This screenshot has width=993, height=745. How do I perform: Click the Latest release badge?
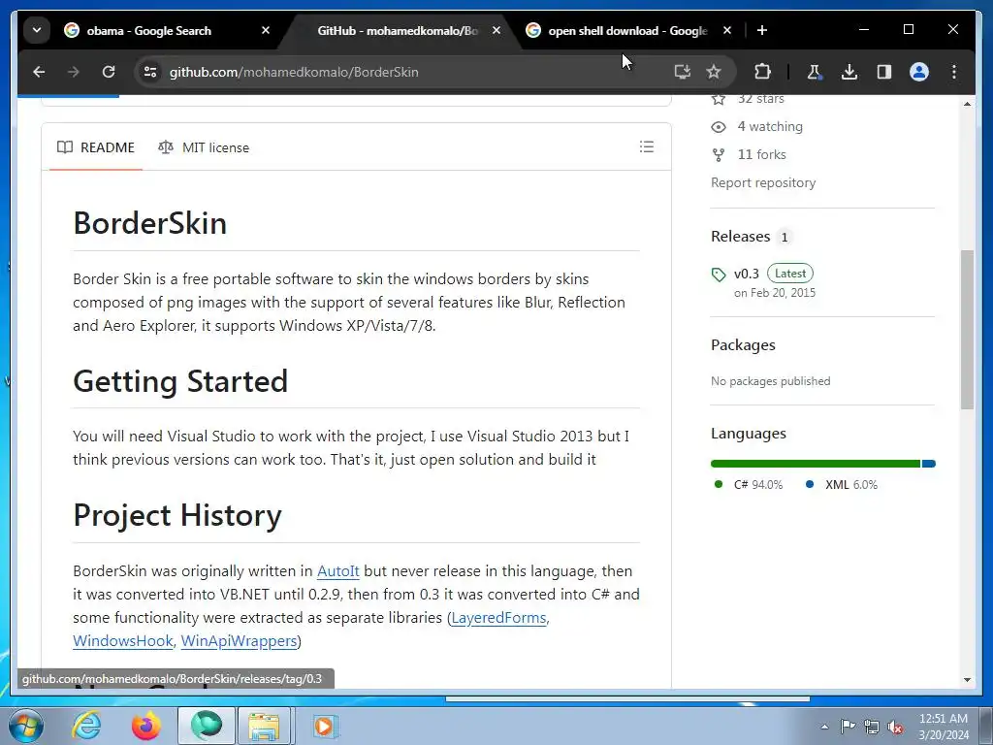click(x=790, y=273)
